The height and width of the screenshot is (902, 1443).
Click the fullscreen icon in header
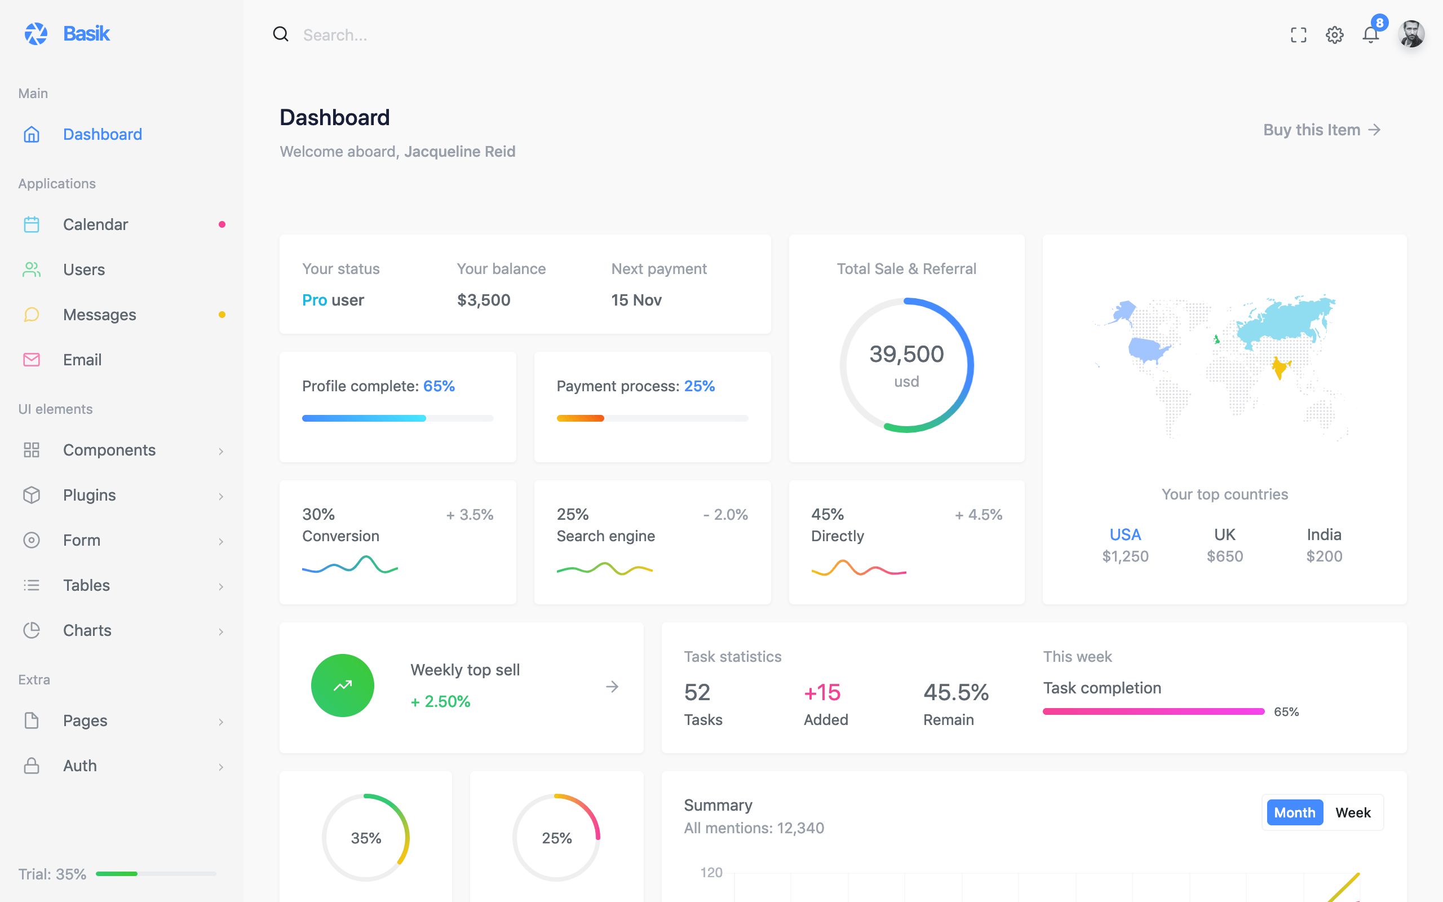1298,35
